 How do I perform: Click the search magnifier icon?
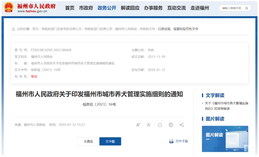pos(247,8)
